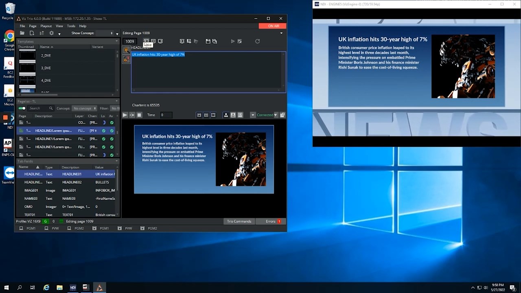The width and height of the screenshot is (521, 293).
Task: Open the Playout menu
Action: [46, 26]
